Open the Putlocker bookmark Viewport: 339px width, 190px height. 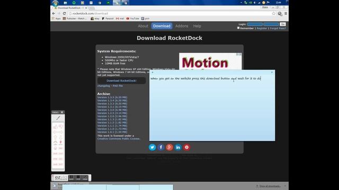(x=75, y=18)
